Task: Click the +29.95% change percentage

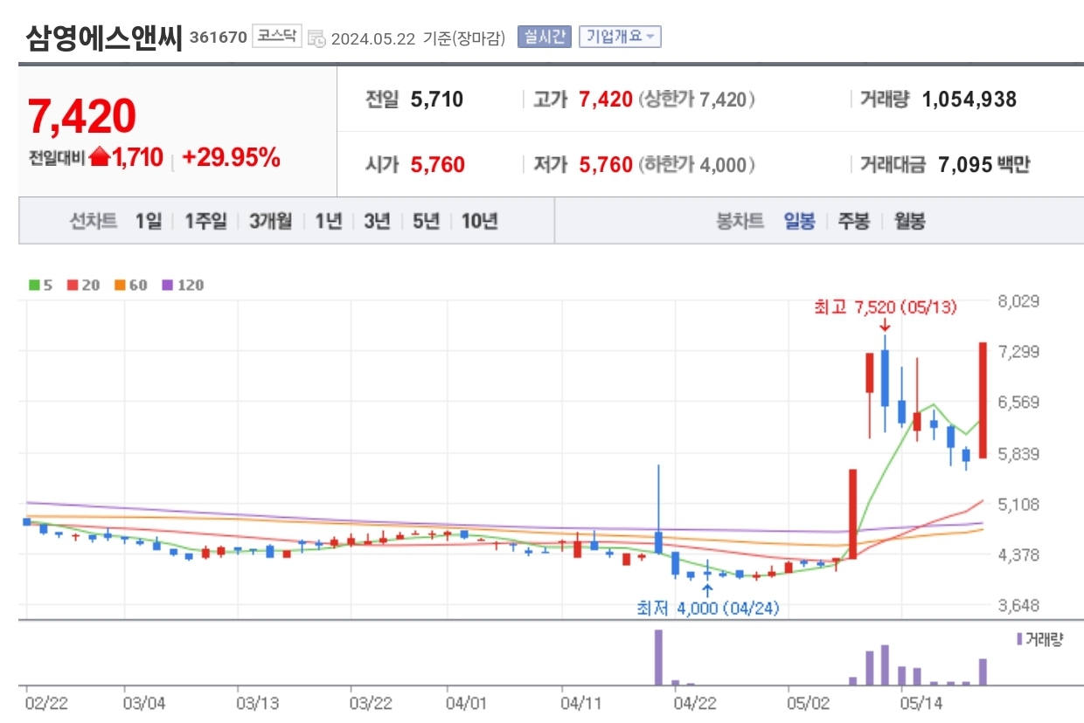Action: (x=231, y=158)
